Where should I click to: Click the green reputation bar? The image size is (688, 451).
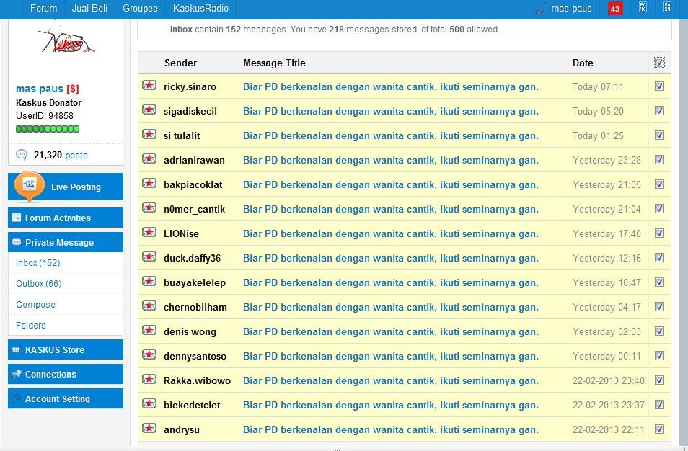pyautogui.click(x=48, y=129)
